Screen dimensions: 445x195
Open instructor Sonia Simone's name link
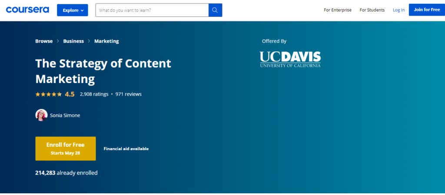click(65, 116)
